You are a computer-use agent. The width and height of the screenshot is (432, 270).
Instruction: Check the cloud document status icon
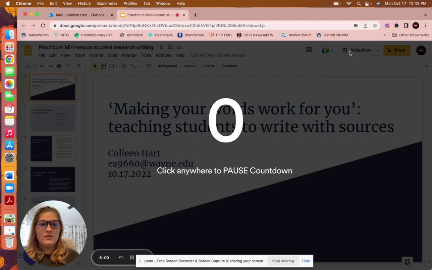tap(179, 47)
